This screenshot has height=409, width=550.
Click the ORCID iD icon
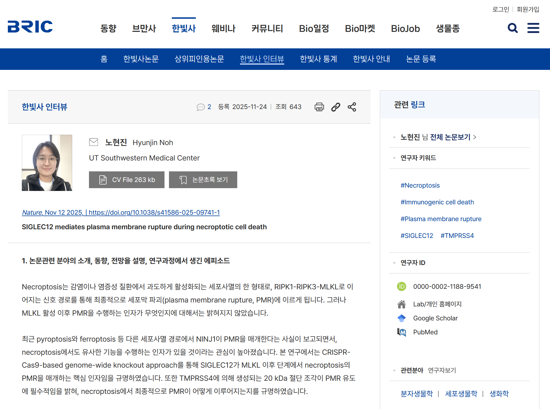pyautogui.click(x=401, y=286)
